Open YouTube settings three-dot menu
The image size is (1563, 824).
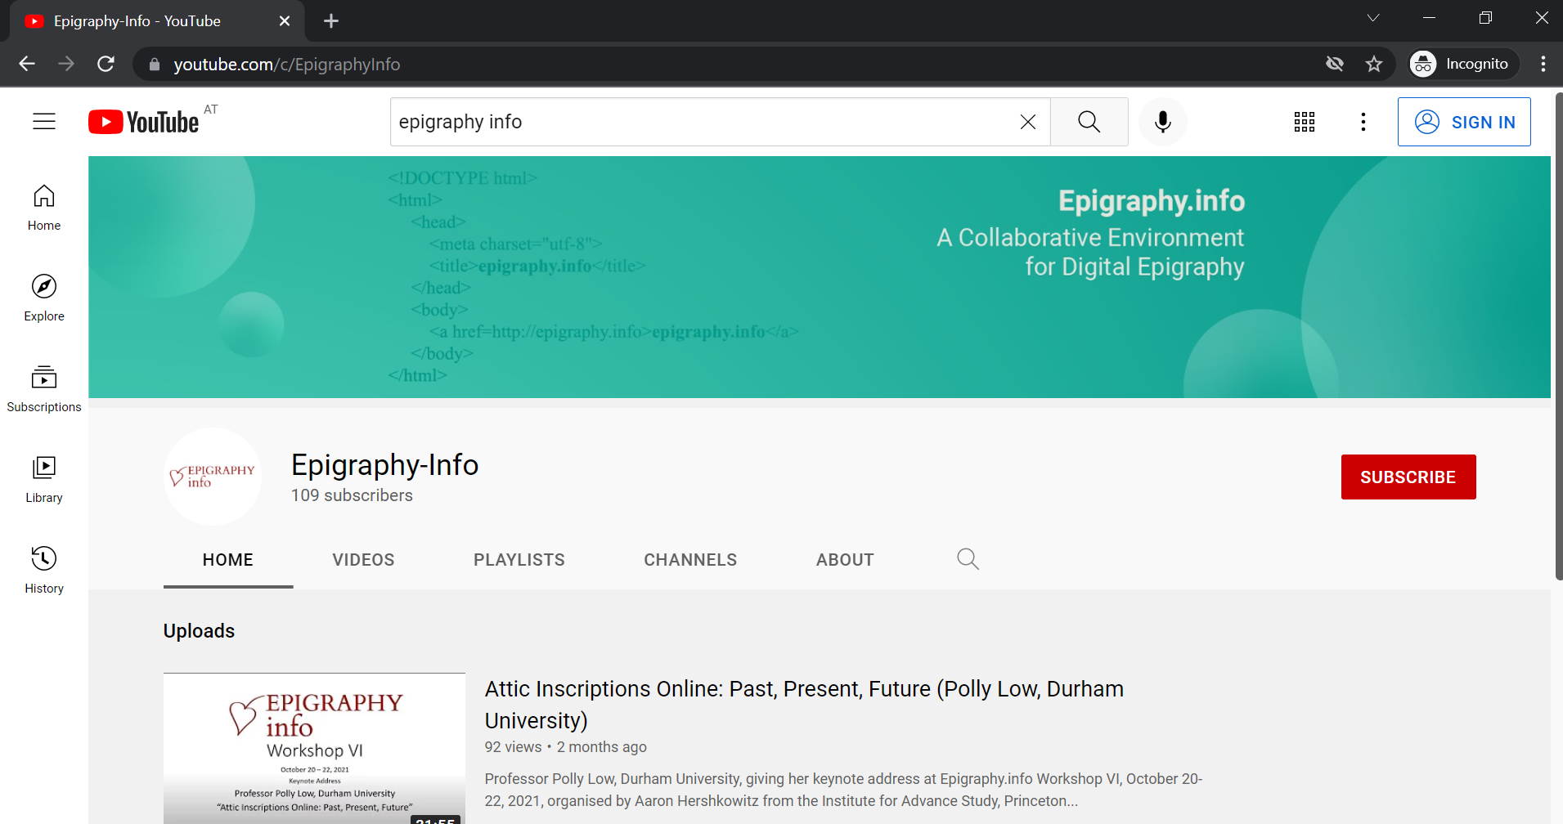tap(1363, 122)
